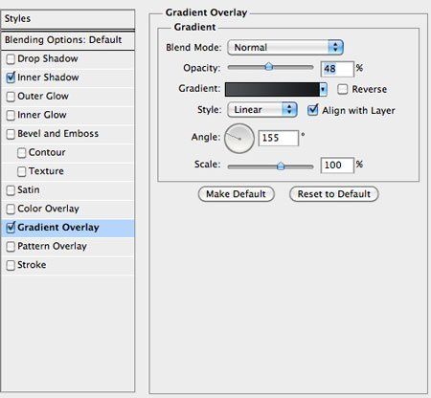Viewport: 431px width, 398px height.
Task: Tick the Texture checkbox
Action: pos(22,171)
